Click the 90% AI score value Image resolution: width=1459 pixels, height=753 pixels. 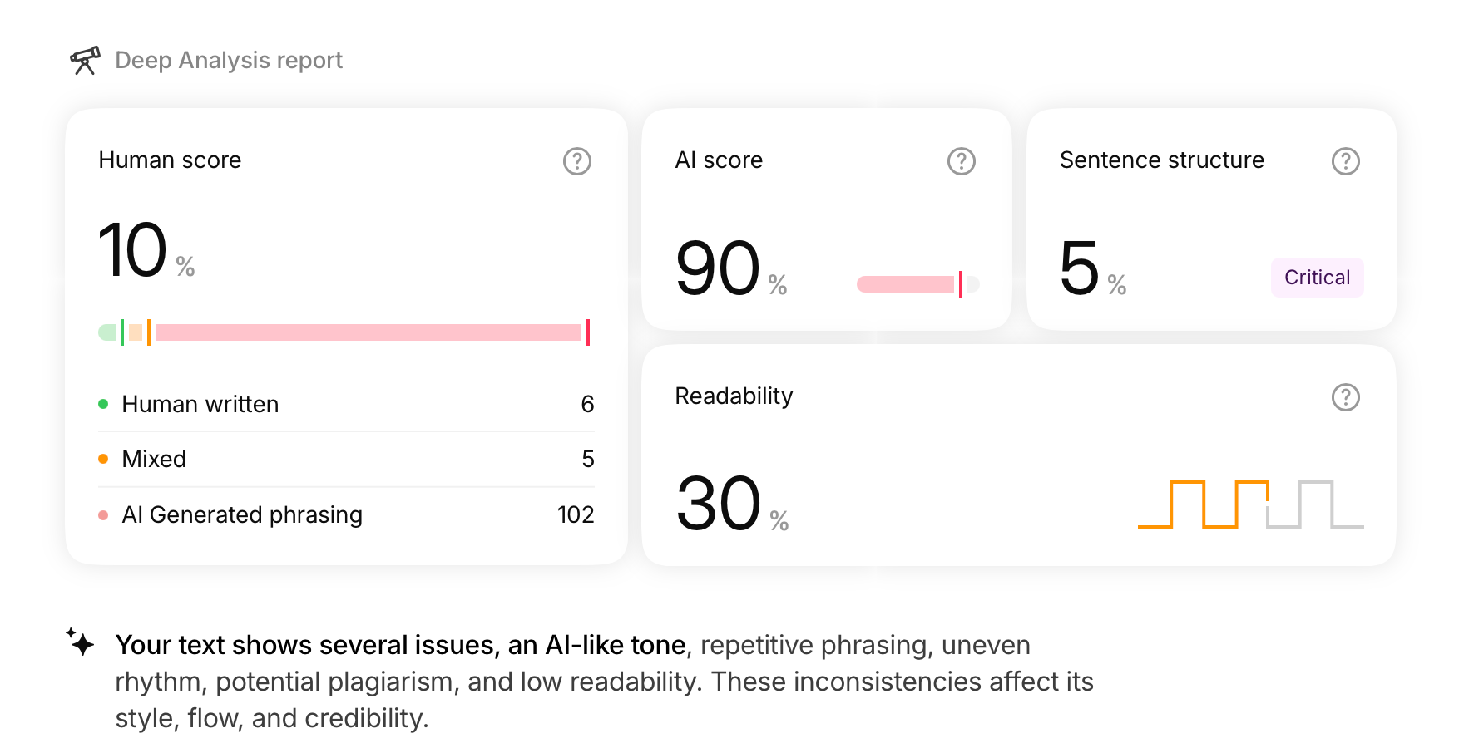pos(731,268)
